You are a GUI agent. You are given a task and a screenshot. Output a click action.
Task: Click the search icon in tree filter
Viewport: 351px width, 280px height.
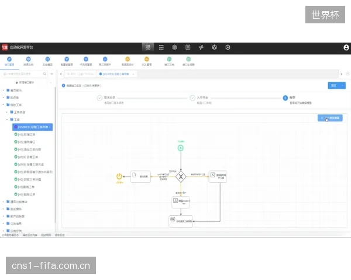(x=44, y=73)
